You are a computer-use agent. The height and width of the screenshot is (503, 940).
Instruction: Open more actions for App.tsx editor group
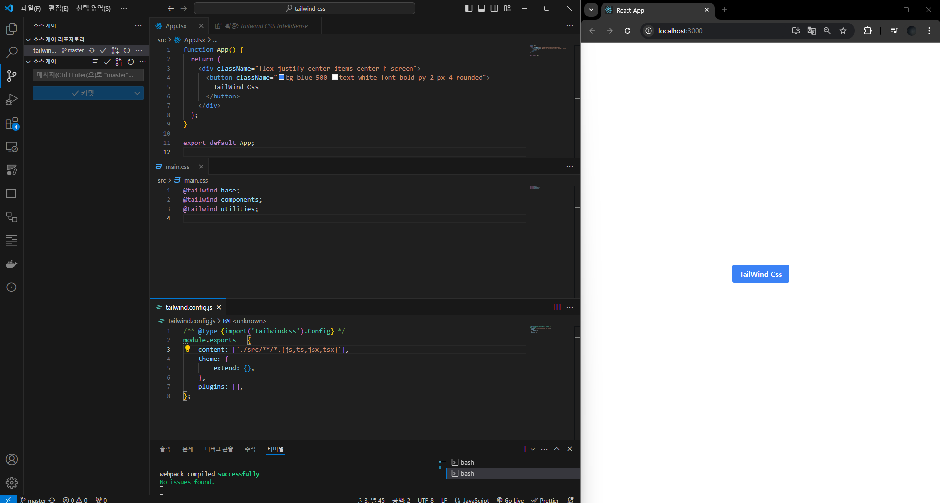coord(570,26)
